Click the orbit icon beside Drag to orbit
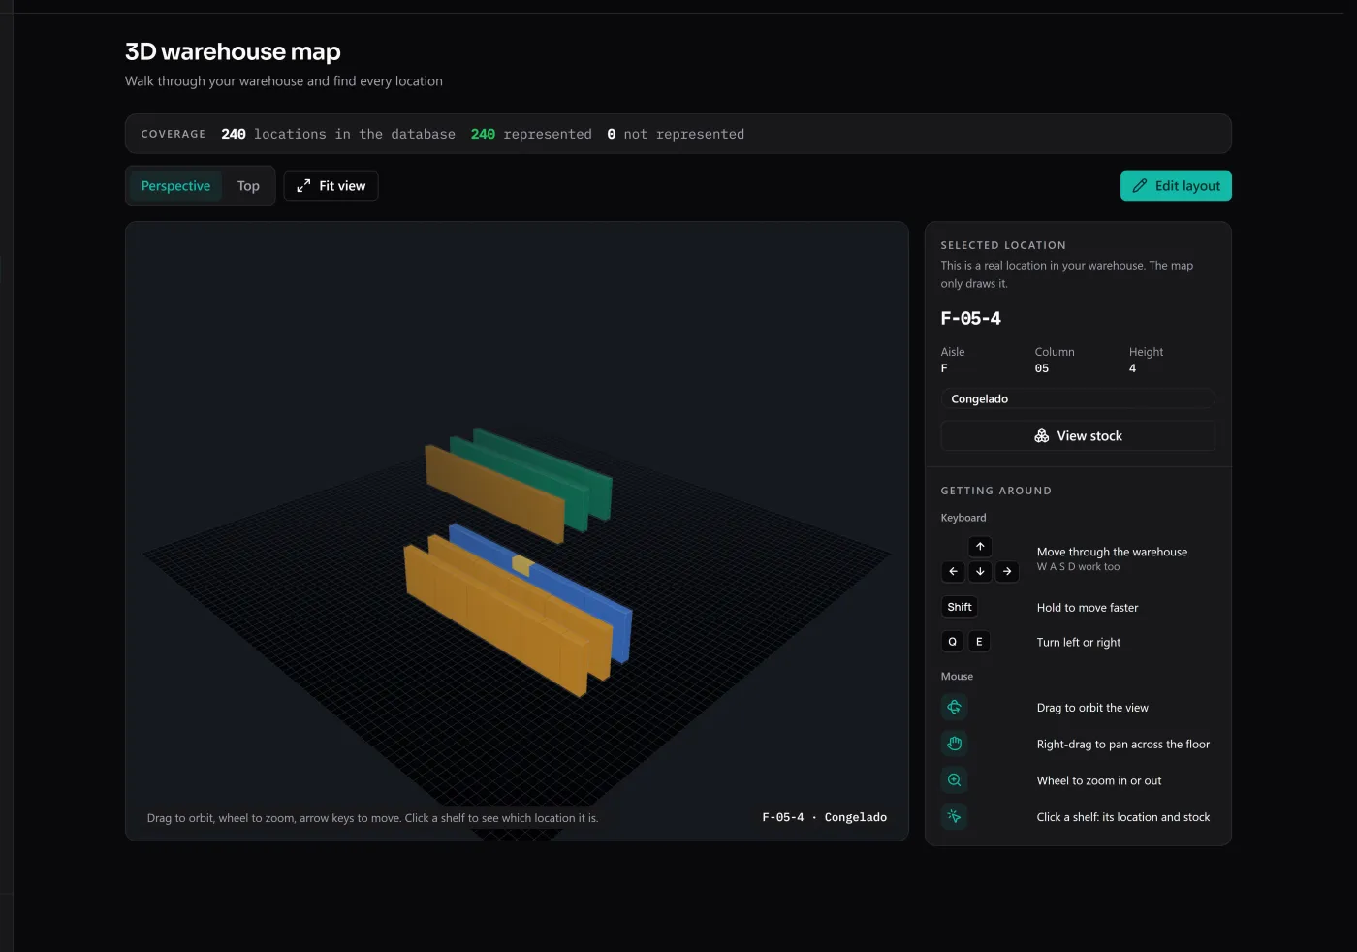 click(x=954, y=708)
